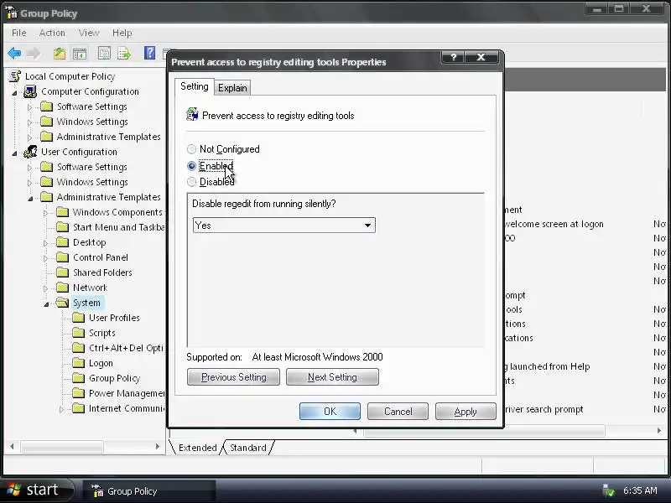Click the User Configuration user icon
This screenshot has width=671, height=503.
click(x=30, y=152)
